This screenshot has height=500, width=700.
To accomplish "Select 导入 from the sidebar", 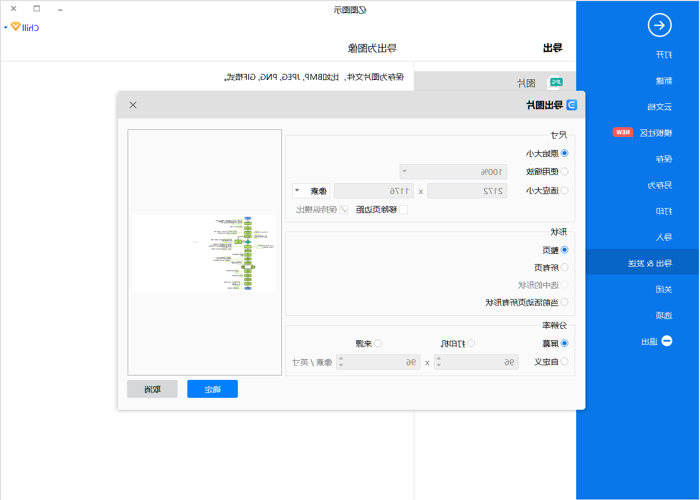I will [664, 237].
